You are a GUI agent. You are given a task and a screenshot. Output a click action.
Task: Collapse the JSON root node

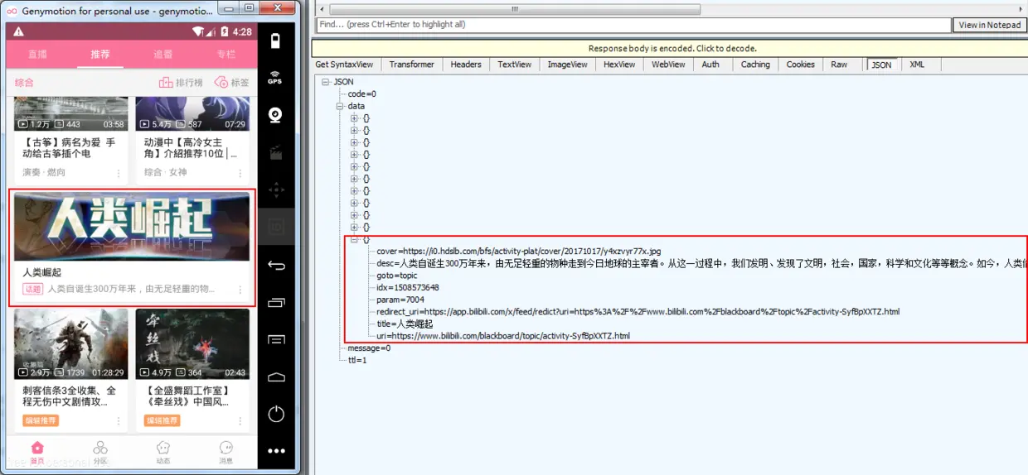pos(326,82)
